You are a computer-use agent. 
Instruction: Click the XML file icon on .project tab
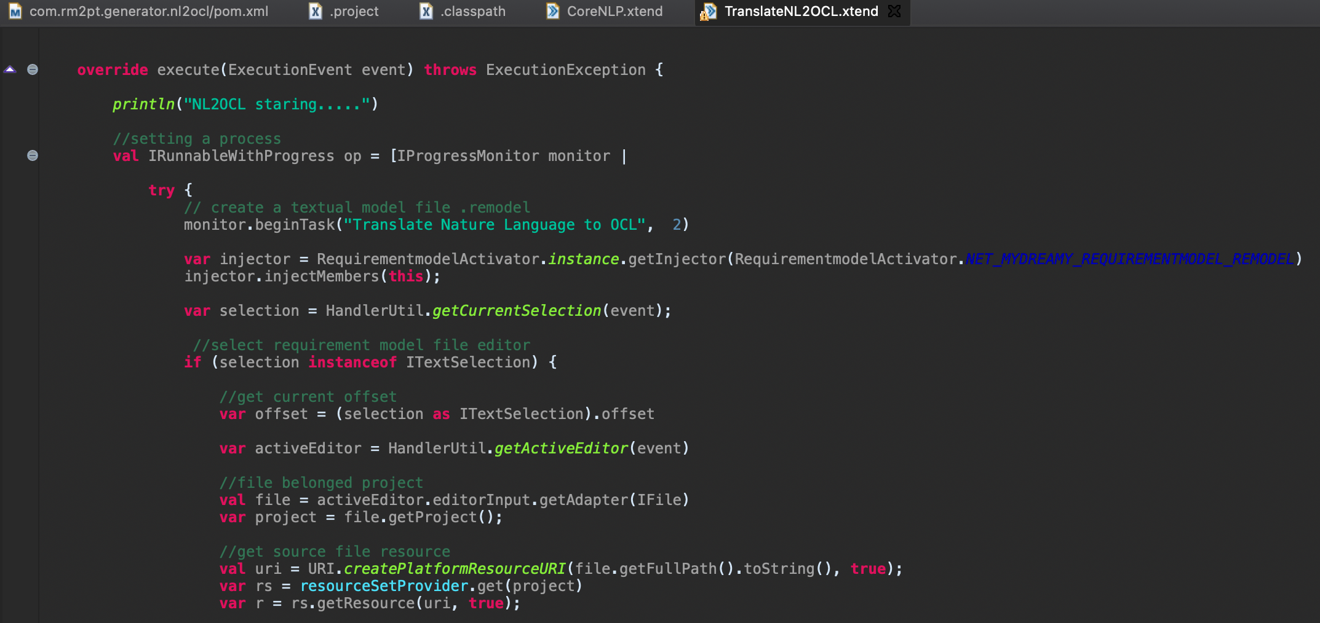(316, 12)
